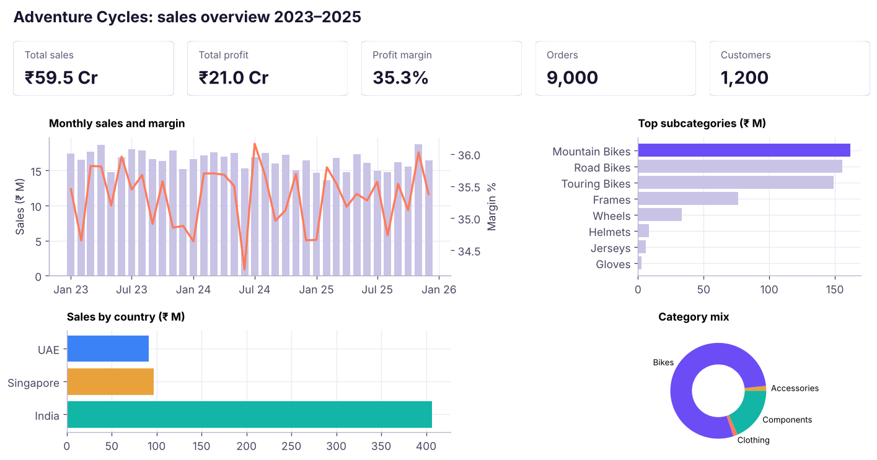This screenshot has width=877, height=460.
Task: Click the Mountain Bikes bar in Top subcategories
Action: [x=744, y=150]
